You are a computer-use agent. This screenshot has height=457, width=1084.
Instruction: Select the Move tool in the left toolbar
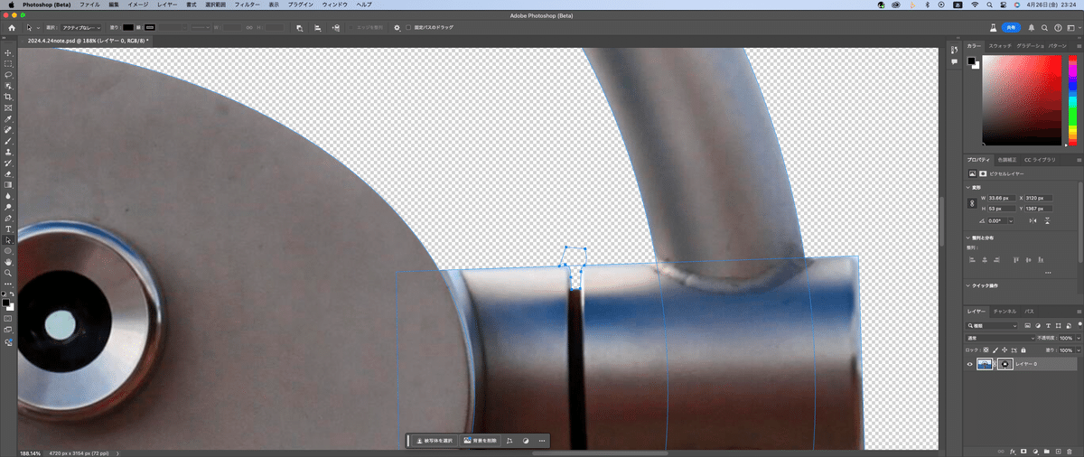[8, 53]
